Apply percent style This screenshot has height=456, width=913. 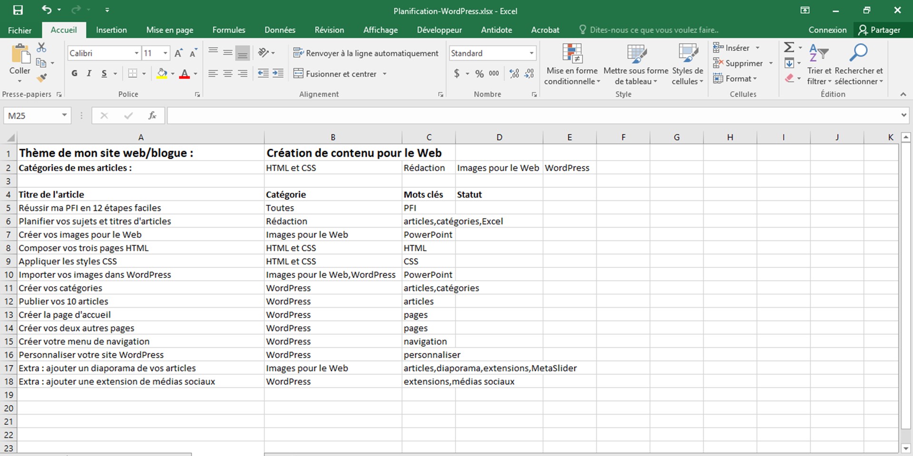(x=479, y=74)
